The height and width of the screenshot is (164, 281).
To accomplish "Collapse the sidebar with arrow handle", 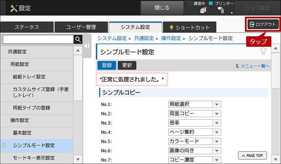I will (87, 46).
